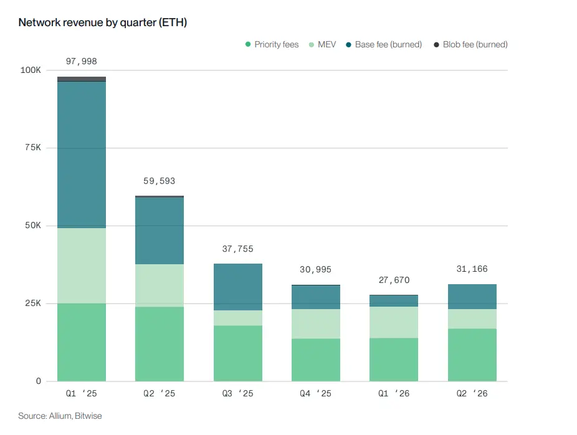
Task: Click the Q4 '25 axis label
Action: pos(315,393)
